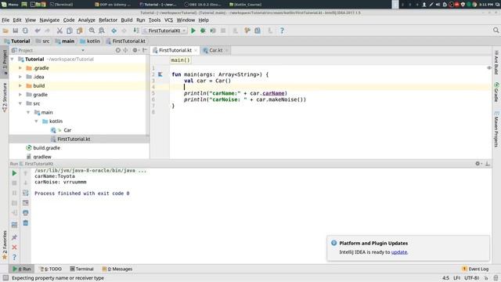The height and width of the screenshot is (282, 501).
Task: Click the Paste icon in toolbar
Action: pyautogui.click(x=79, y=31)
